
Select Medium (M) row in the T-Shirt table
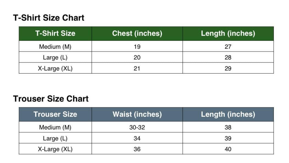(55, 47)
